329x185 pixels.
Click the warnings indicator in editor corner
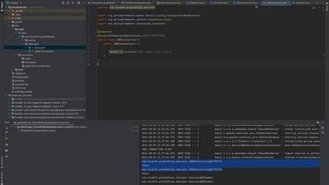[x=314, y=8]
